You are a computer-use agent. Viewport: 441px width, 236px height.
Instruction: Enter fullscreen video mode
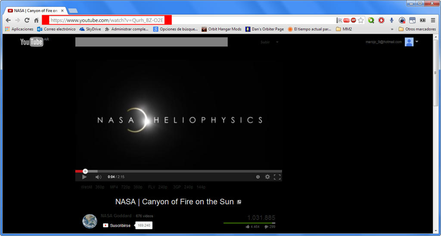point(277,177)
